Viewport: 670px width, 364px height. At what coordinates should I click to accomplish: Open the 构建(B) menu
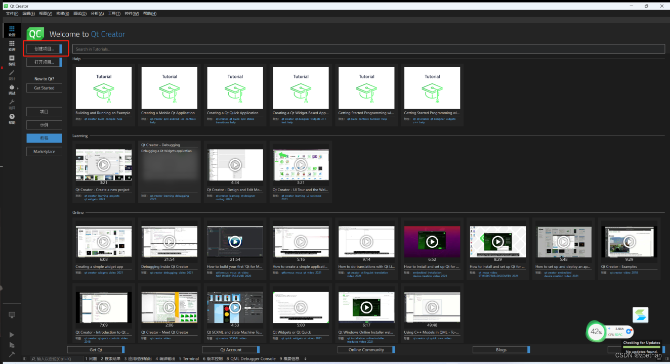pos(63,14)
